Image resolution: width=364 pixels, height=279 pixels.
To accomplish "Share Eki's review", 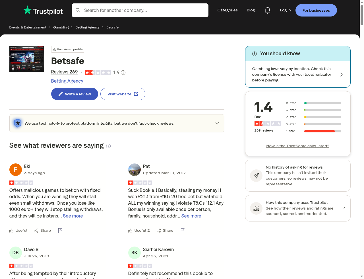I will click(42, 230).
